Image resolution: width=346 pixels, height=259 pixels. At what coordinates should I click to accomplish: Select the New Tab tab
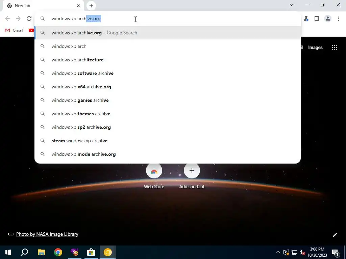(43, 6)
